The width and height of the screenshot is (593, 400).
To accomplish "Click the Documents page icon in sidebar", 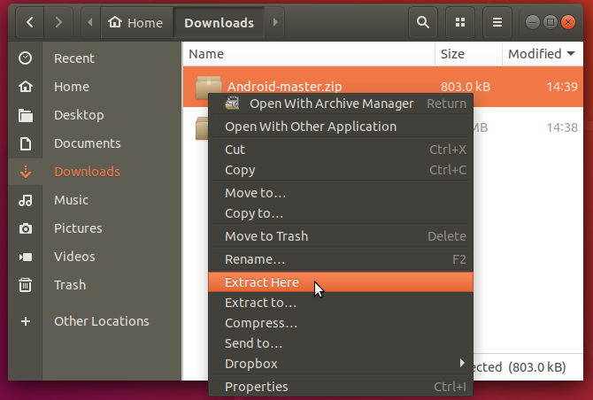I will [x=26, y=143].
